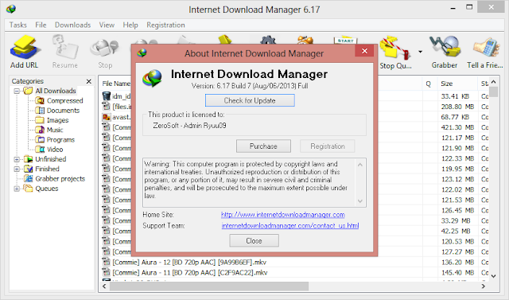The width and height of the screenshot is (509, 300).
Task: Open dropdown arrow next to Stop Queue
Action: pyautogui.click(x=420, y=52)
